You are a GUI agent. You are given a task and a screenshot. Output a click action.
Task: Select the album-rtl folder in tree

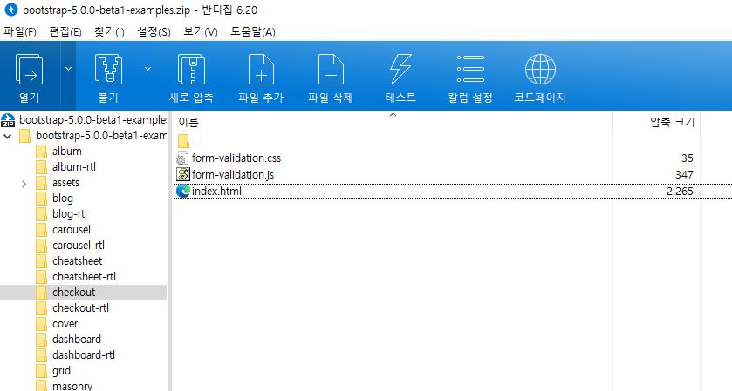[74, 167]
